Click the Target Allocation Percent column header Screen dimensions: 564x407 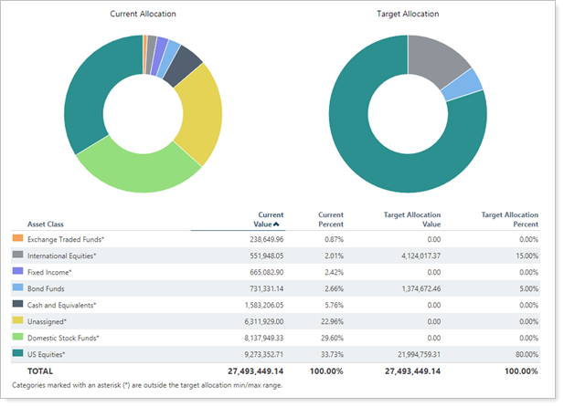[509, 219]
